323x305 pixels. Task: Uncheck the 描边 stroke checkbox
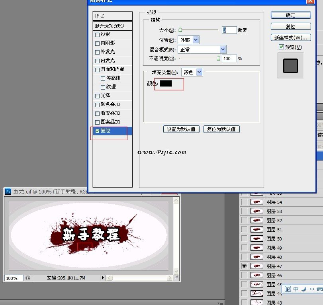pos(97,131)
